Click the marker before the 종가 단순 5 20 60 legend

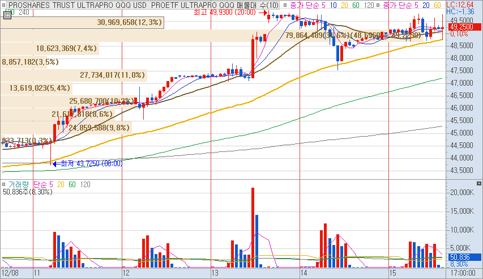378,5
